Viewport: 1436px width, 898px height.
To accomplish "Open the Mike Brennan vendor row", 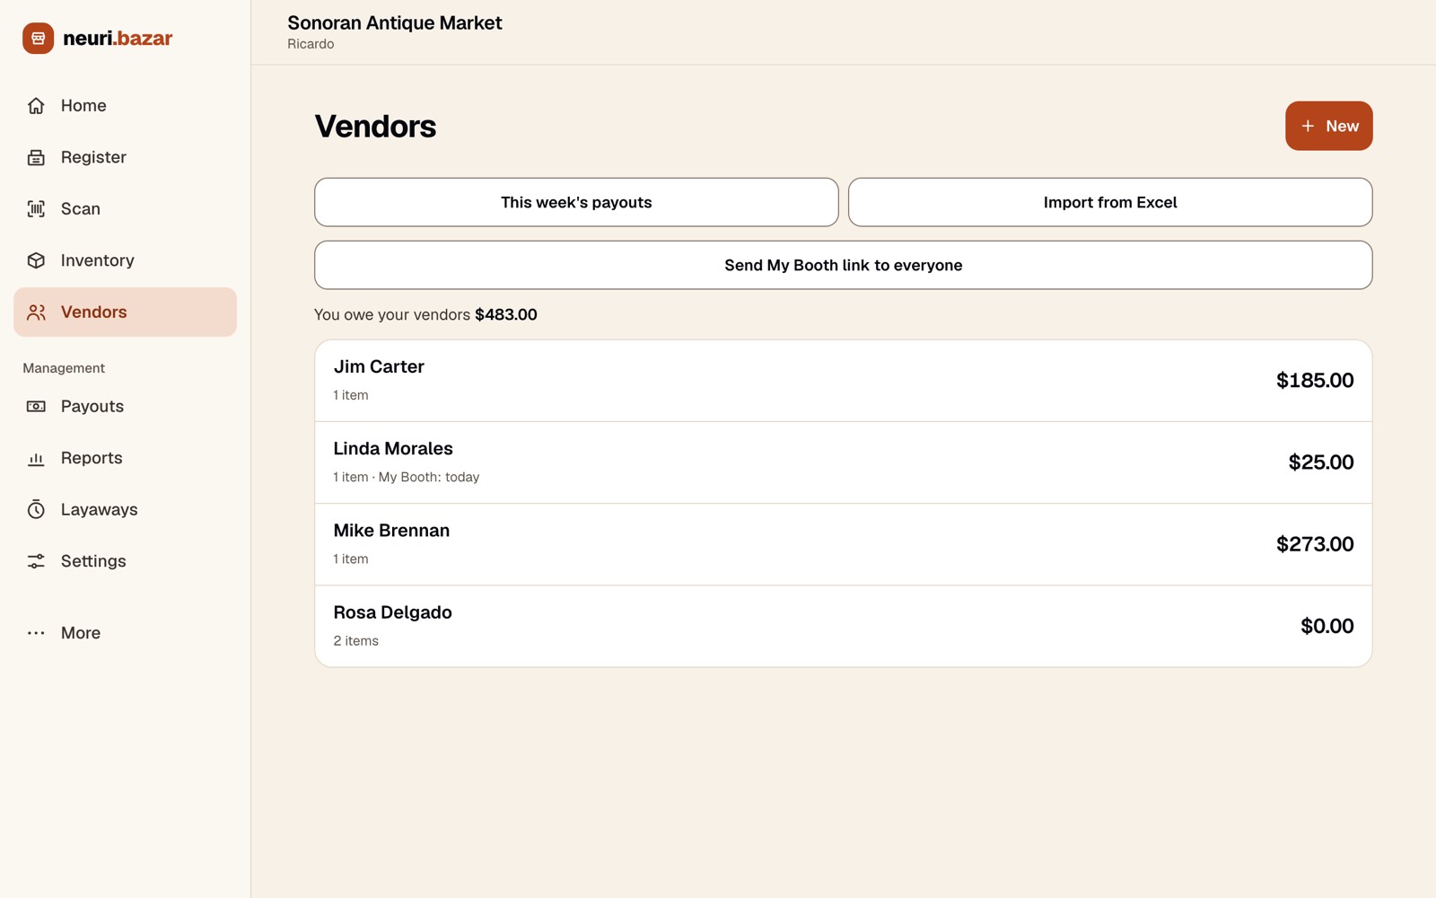I will [x=844, y=544].
